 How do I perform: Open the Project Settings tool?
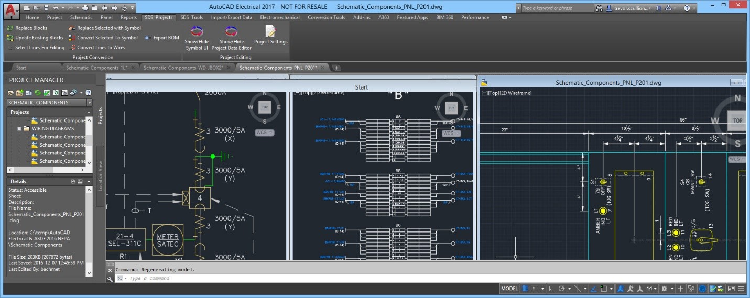(x=270, y=31)
